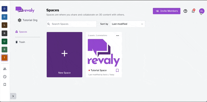This screenshot has height=102, width=207.
Task: Open the light blue D organization tile
Action: tap(4, 17)
